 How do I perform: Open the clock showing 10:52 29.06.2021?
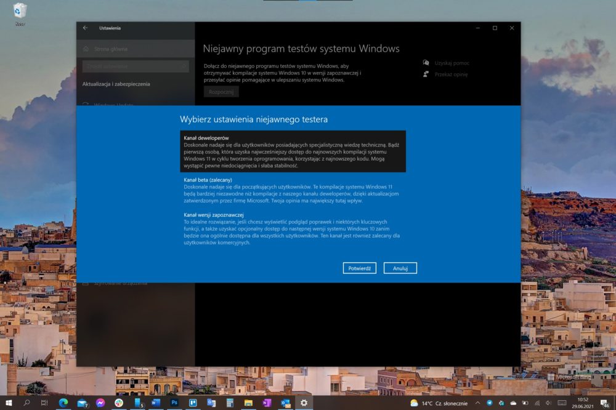583,403
